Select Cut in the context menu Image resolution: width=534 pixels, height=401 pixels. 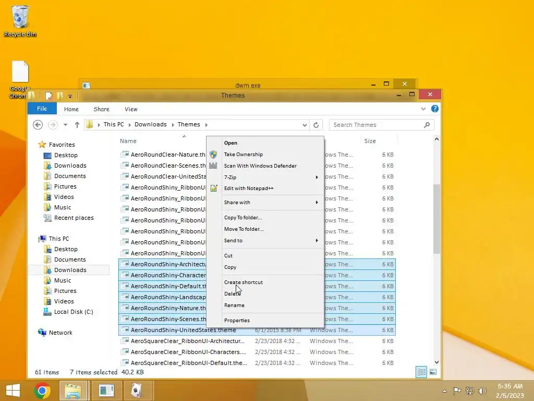pyautogui.click(x=265, y=255)
